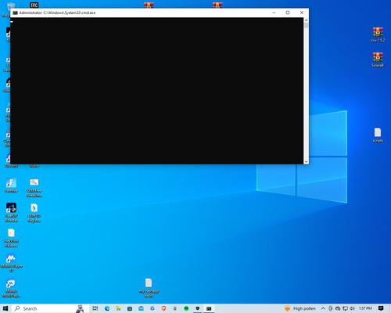Select the GearUP Booster shortcut
This screenshot has width=391, height=313.
(11, 213)
